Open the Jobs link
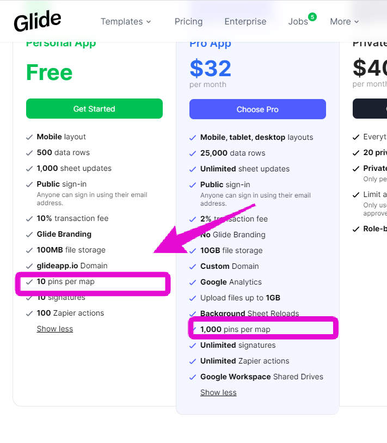Image resolution: width=387 pixels, height=443 pixels. 298,22
